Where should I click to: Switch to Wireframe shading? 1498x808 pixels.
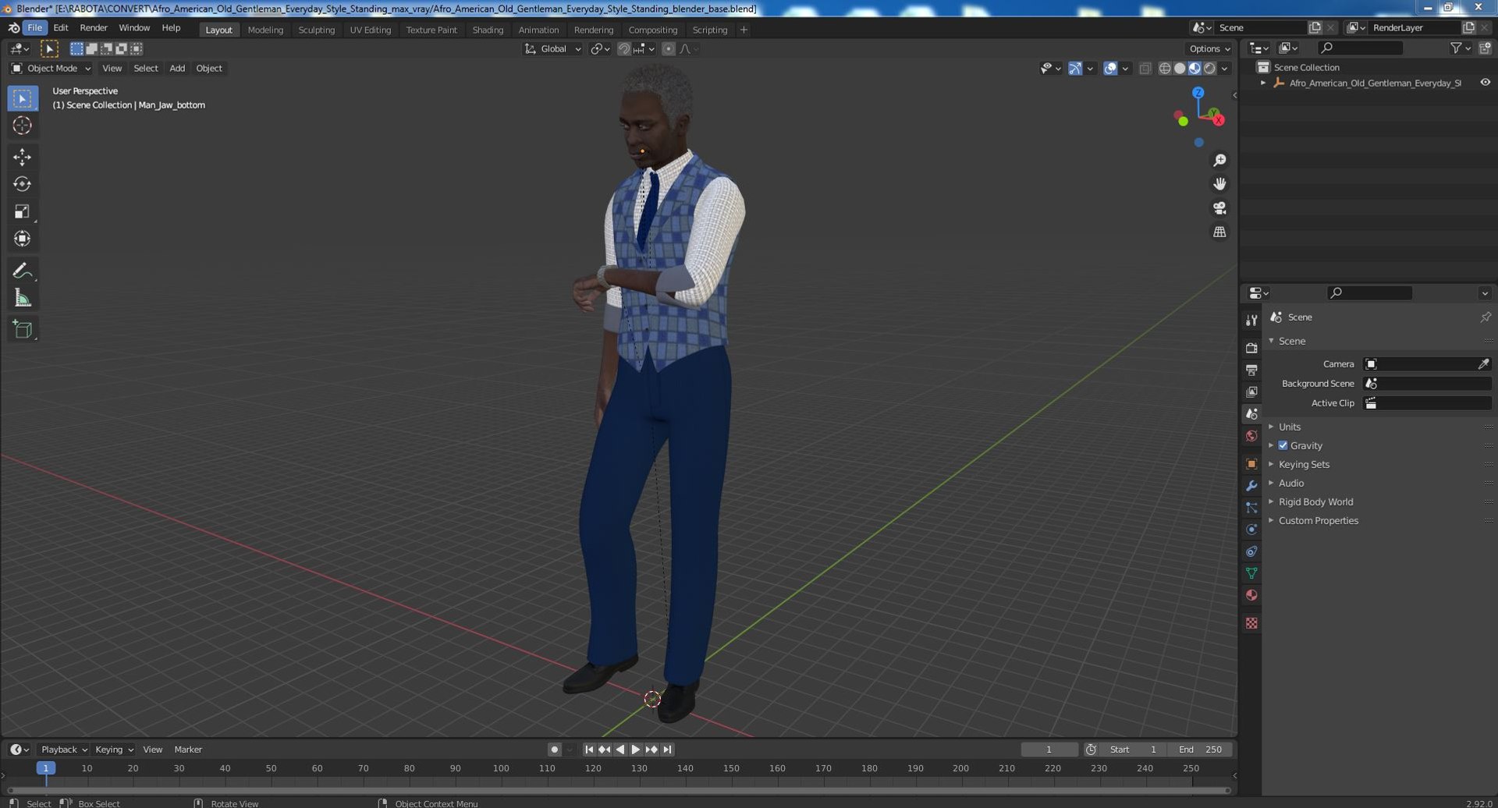click(x=1165, y=69)
